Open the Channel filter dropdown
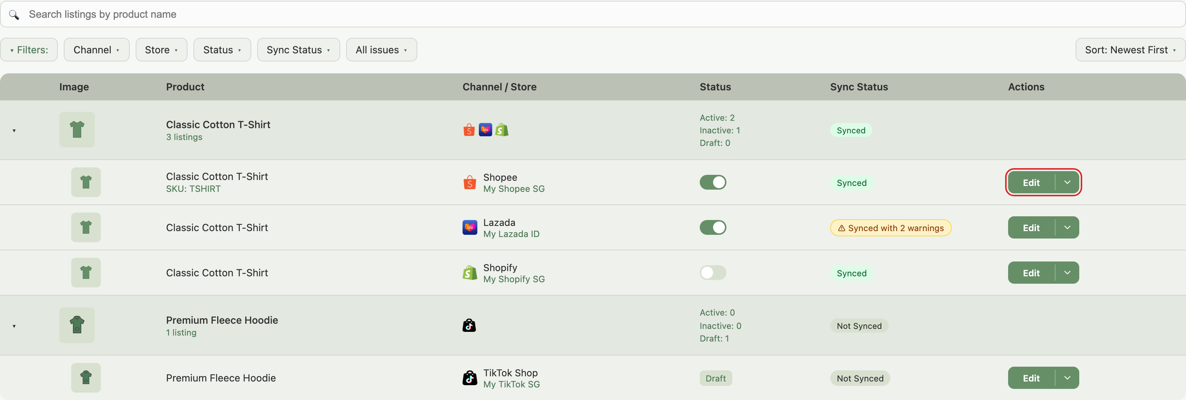Viewport: 1186px width, 400px height. 96,50
